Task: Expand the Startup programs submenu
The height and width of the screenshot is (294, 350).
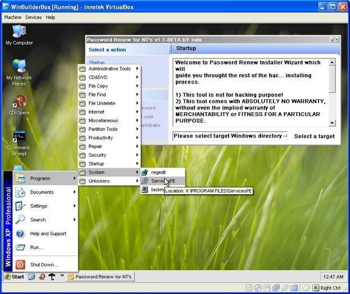Action: pos(109,164)
